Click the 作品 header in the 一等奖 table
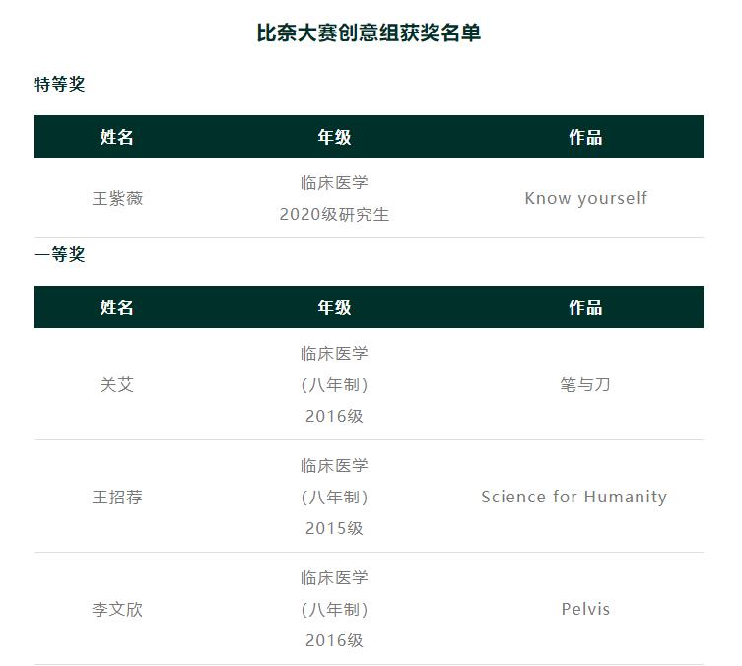The height and width of the screenshot is (666, 742). point(585,307)
